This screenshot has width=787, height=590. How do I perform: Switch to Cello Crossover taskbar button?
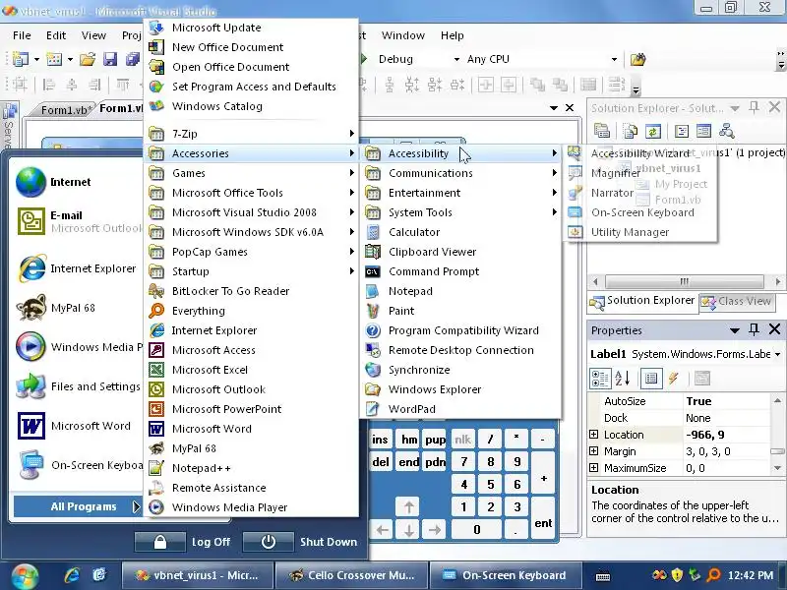tap(352, 575)
